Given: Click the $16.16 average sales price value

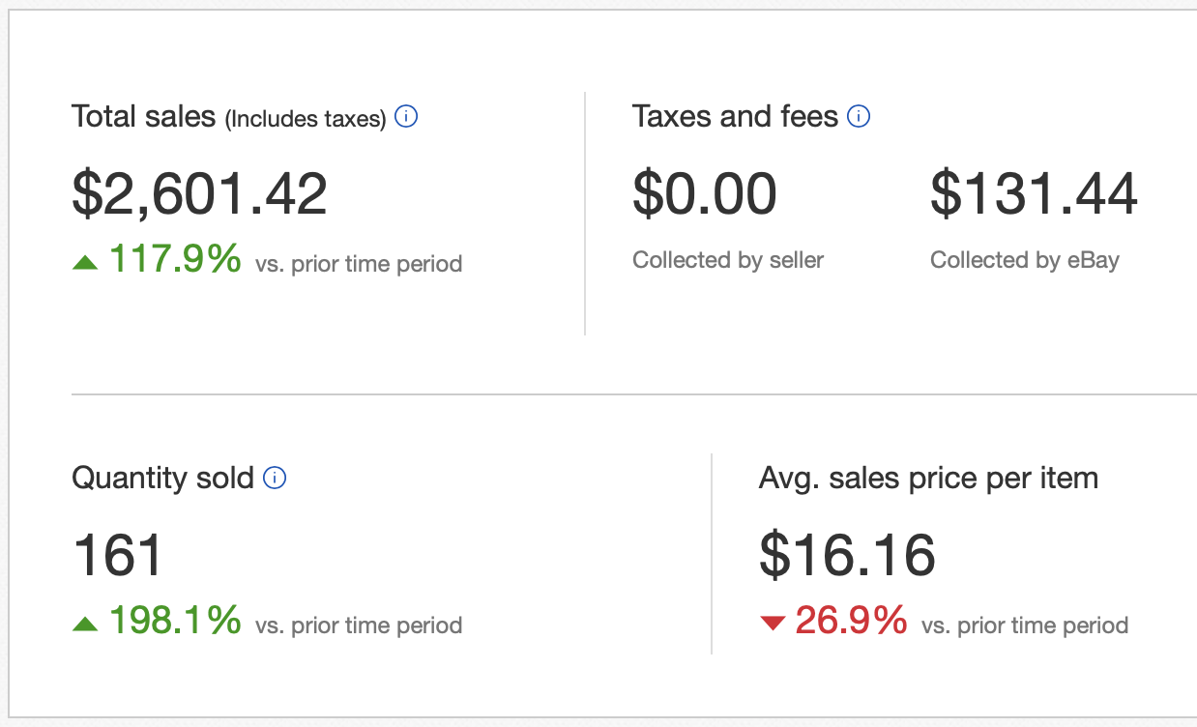Looking at the screenshot, I should [847, 555].
